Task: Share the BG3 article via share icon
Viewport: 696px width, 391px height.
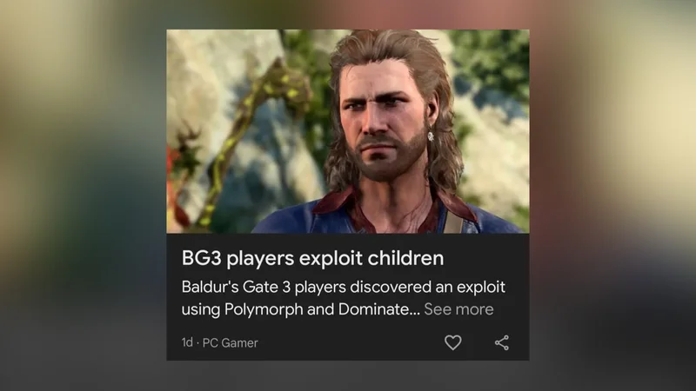Action: click(x=502, y=342)
